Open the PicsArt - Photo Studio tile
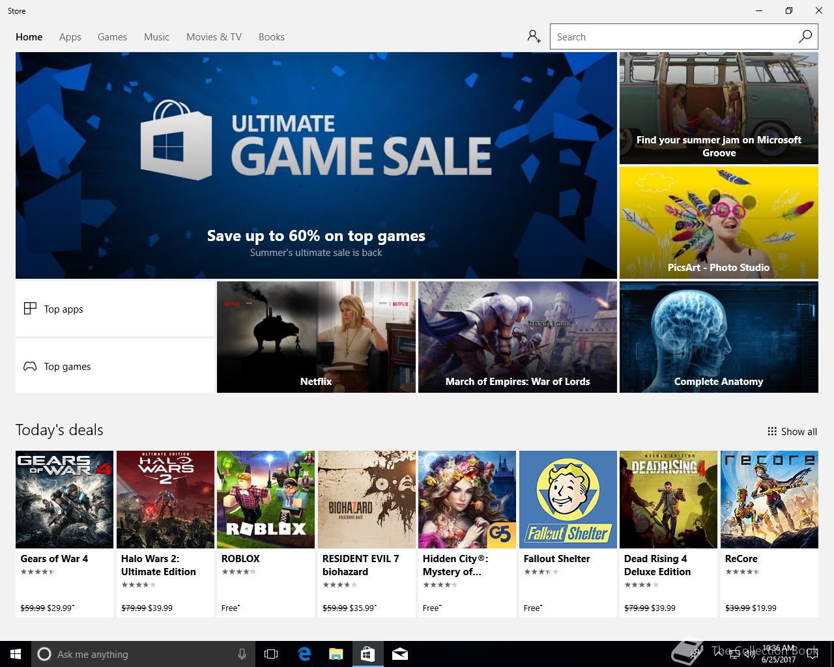 click(x=719, y=223)
